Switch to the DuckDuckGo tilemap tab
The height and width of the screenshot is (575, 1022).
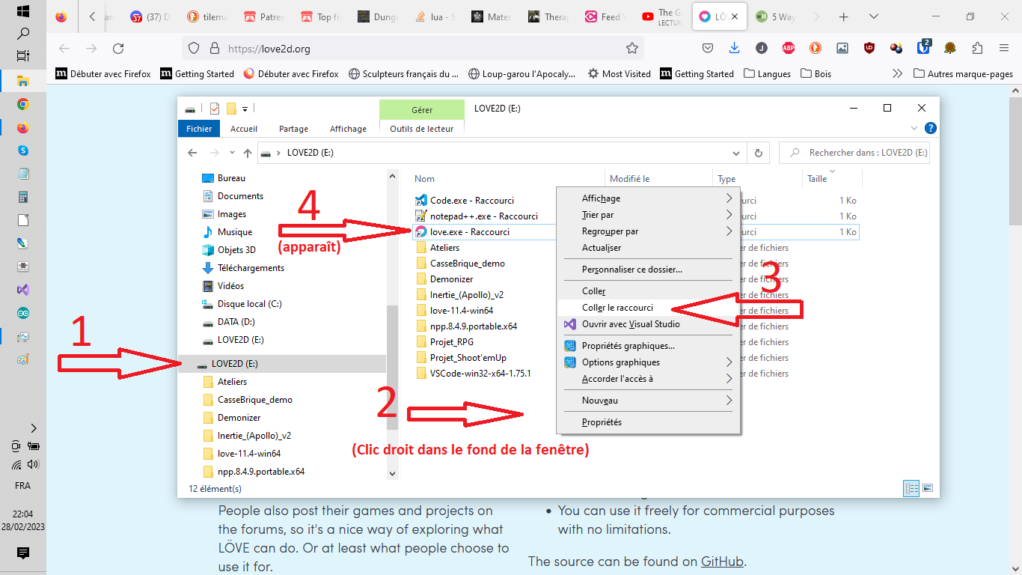[x=209, y=16]
